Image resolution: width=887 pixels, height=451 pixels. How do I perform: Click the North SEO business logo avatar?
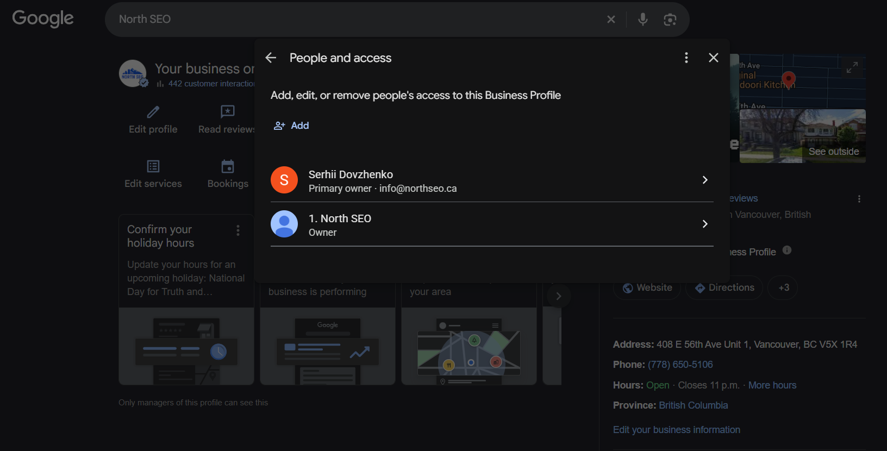(x=133, y=73)
